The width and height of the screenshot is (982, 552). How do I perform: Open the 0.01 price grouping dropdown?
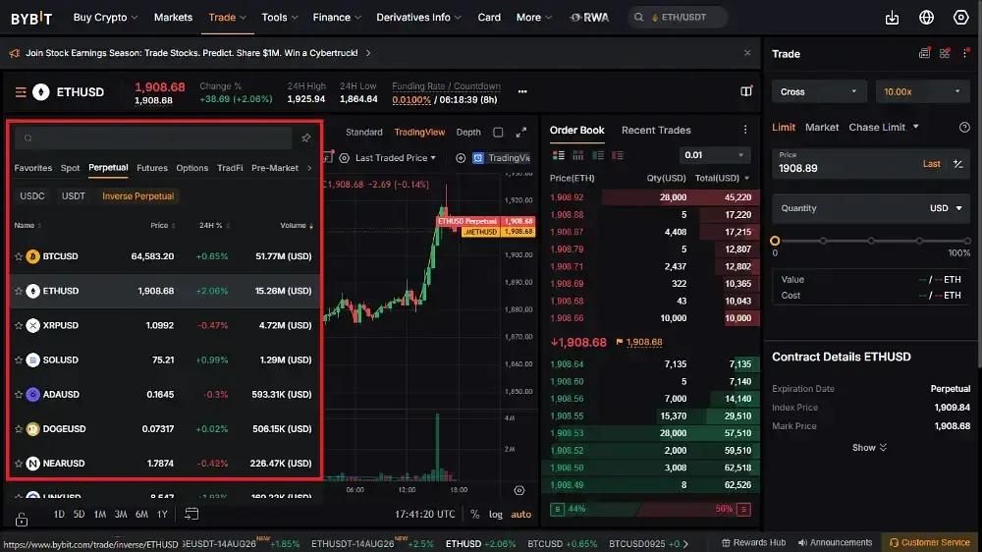[x=714, y=155]
